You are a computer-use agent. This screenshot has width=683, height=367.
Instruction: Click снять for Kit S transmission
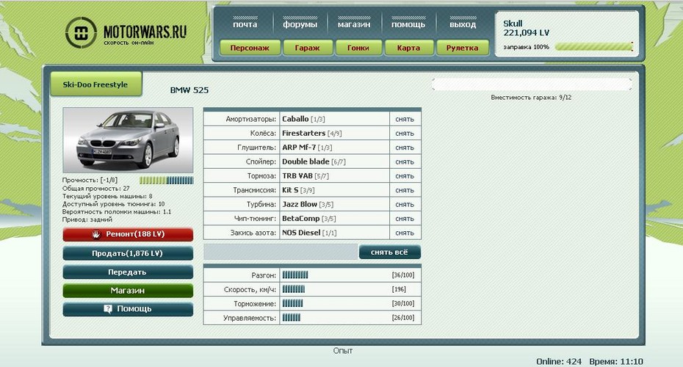(405, 190)
